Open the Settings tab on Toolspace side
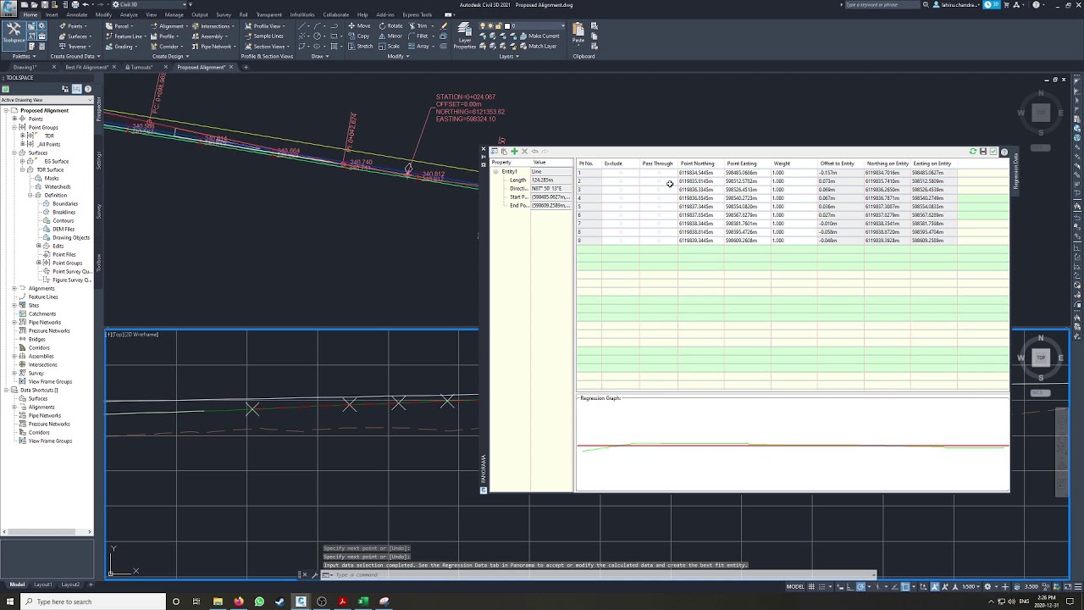The image size is (1084, 610). (x=98, y=160)
